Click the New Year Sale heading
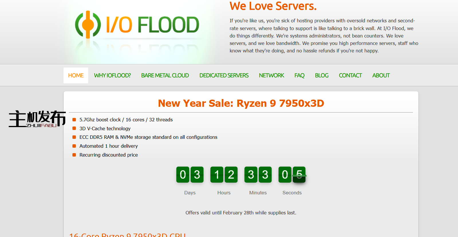 241,103
